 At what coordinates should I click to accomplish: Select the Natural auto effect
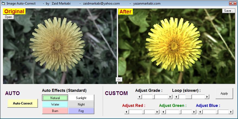(55, 98)
